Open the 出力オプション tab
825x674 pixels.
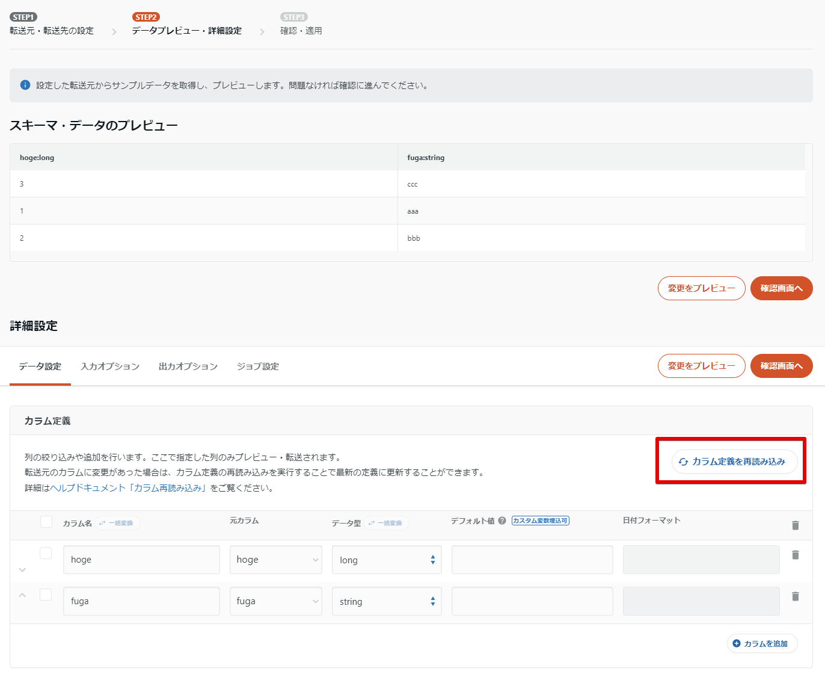point(188,366)
